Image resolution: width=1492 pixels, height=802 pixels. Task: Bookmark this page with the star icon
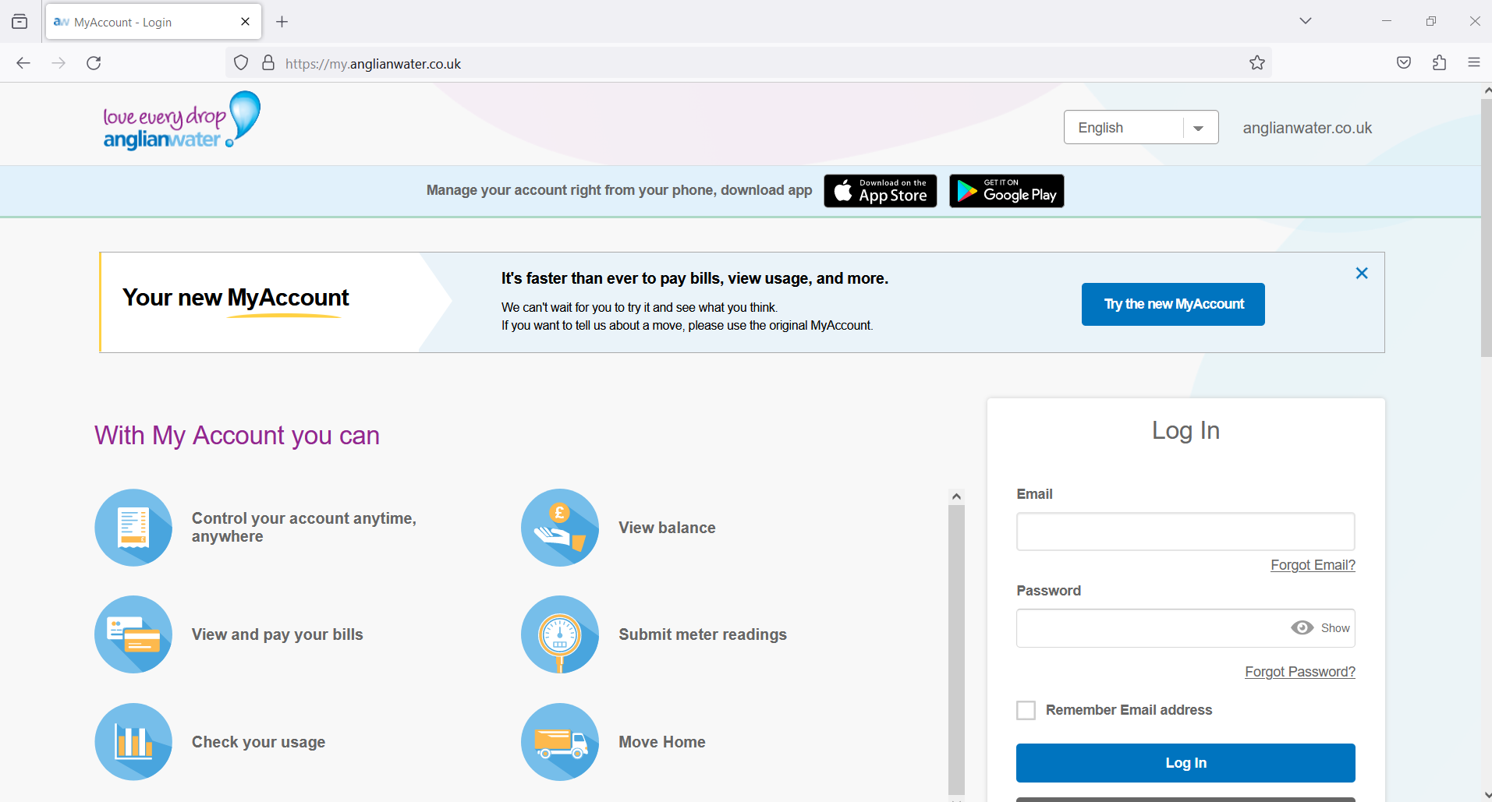coord(1256,62)
